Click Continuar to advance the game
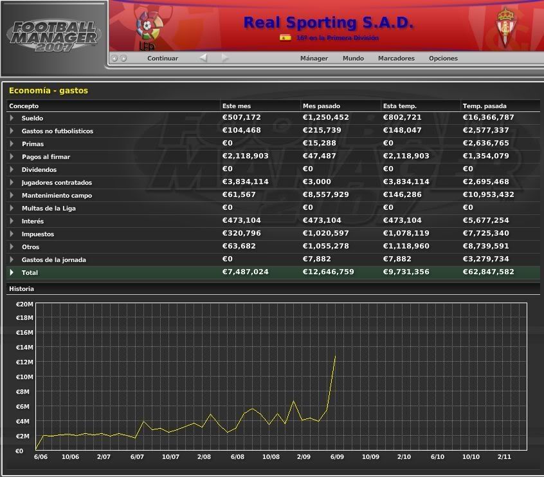 point(163,59)
